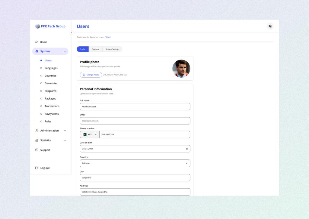Expand the Administration section chevron

tap(65, 131)
